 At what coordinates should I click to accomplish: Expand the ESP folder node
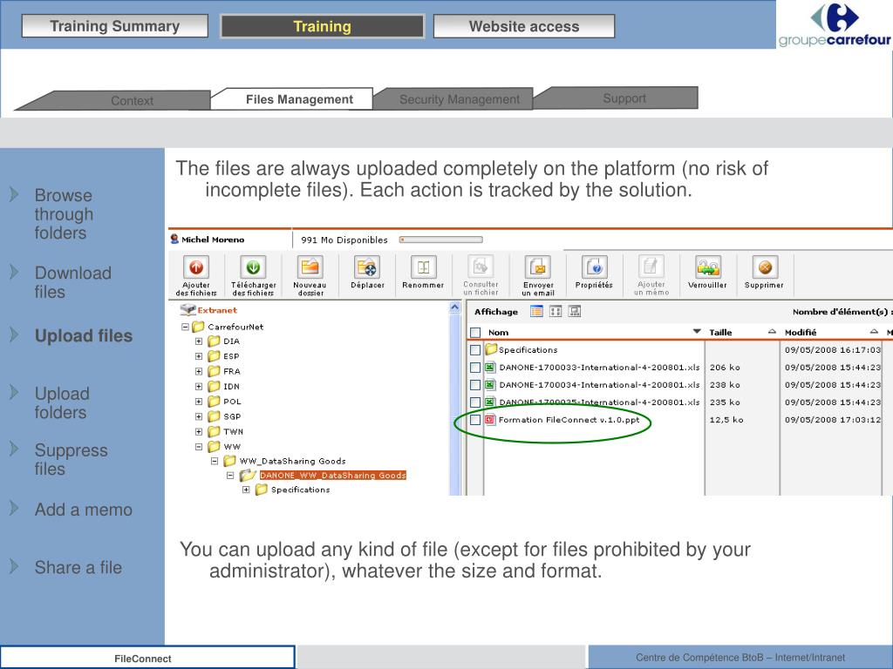point(199,356)
